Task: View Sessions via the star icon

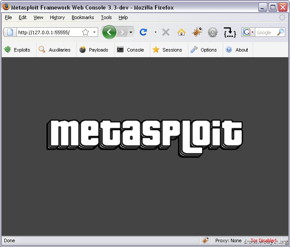Action: (156, 50)
